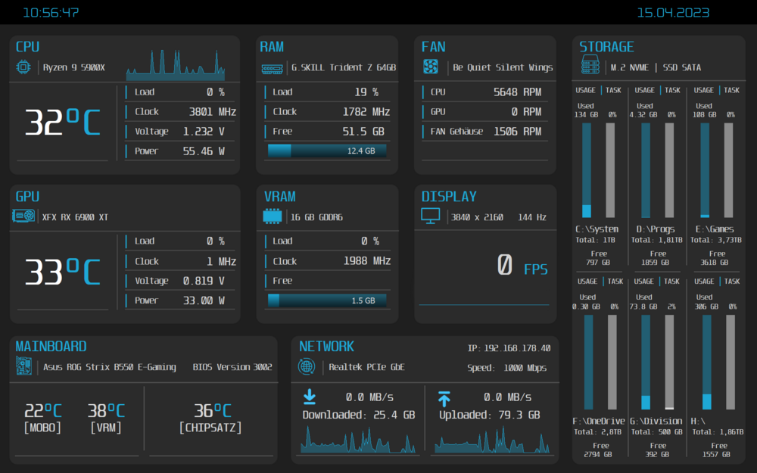Click the CPU load history graph
This screenshot has height=473, width=757.
click(x=175, y=67)
